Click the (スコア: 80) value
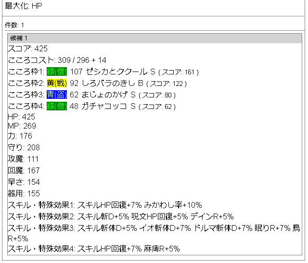This screenshot has width=308, height=263. 157,96
